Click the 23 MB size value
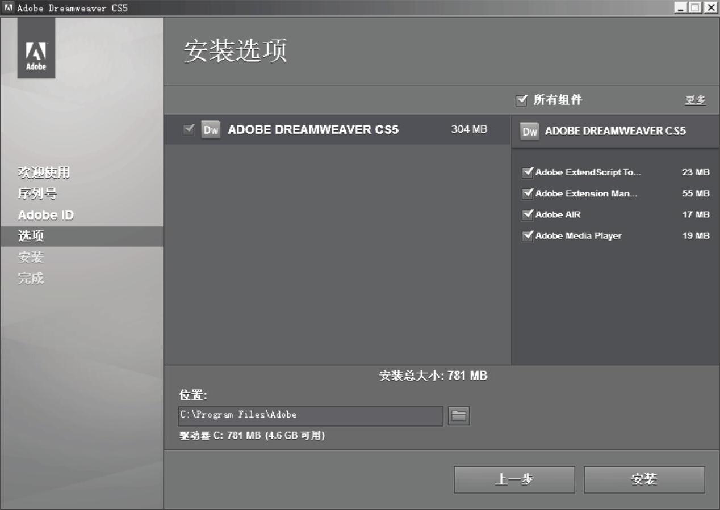Image resolution: width=720 pixels, height=510 pixels. pos(696,172)
